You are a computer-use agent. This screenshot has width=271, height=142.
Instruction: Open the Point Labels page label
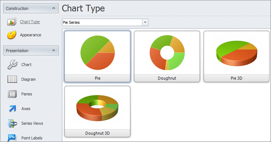pyautogui.click(x=32, y=138)
